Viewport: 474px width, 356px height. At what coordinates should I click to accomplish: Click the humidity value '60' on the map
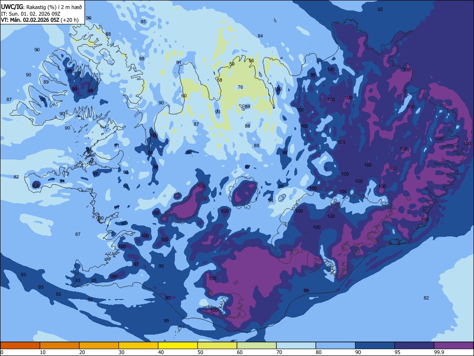coord(184,96)
